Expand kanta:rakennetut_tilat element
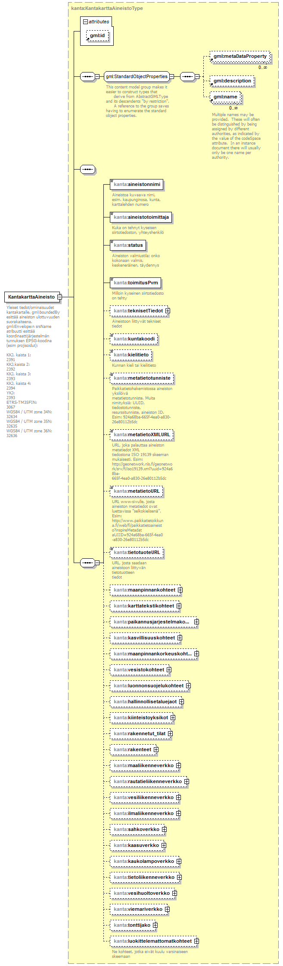Screen dimensions: 283x966 [x=170, y=733]
